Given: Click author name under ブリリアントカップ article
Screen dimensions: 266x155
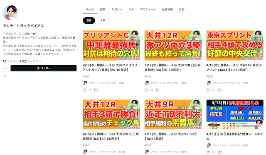Looking at the screenshot, I should pyautogui.click(x=103, y=83).
